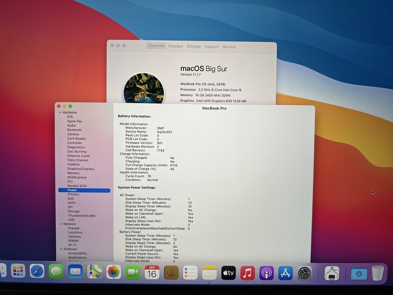Open Downloads folder in dock
Viewport: 393px width, 295px height.
pyautogui.click(x=359, y=274)
